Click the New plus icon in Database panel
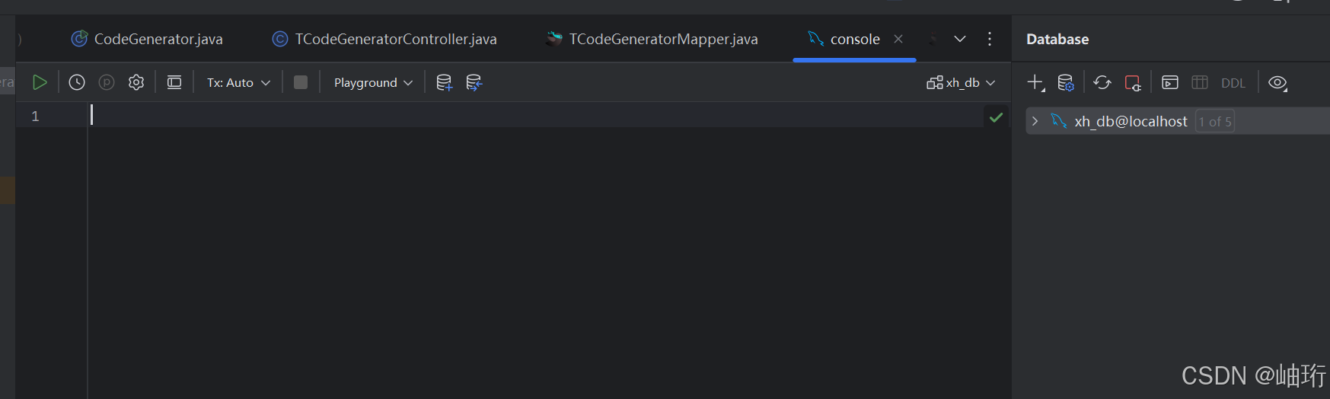The width and height of the screenshot is (1330, 399). pos(1035,82)
